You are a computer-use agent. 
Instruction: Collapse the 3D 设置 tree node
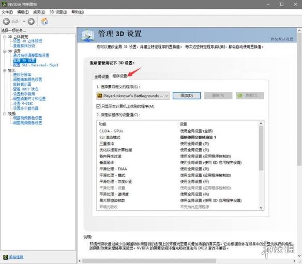tap(5, 51)
